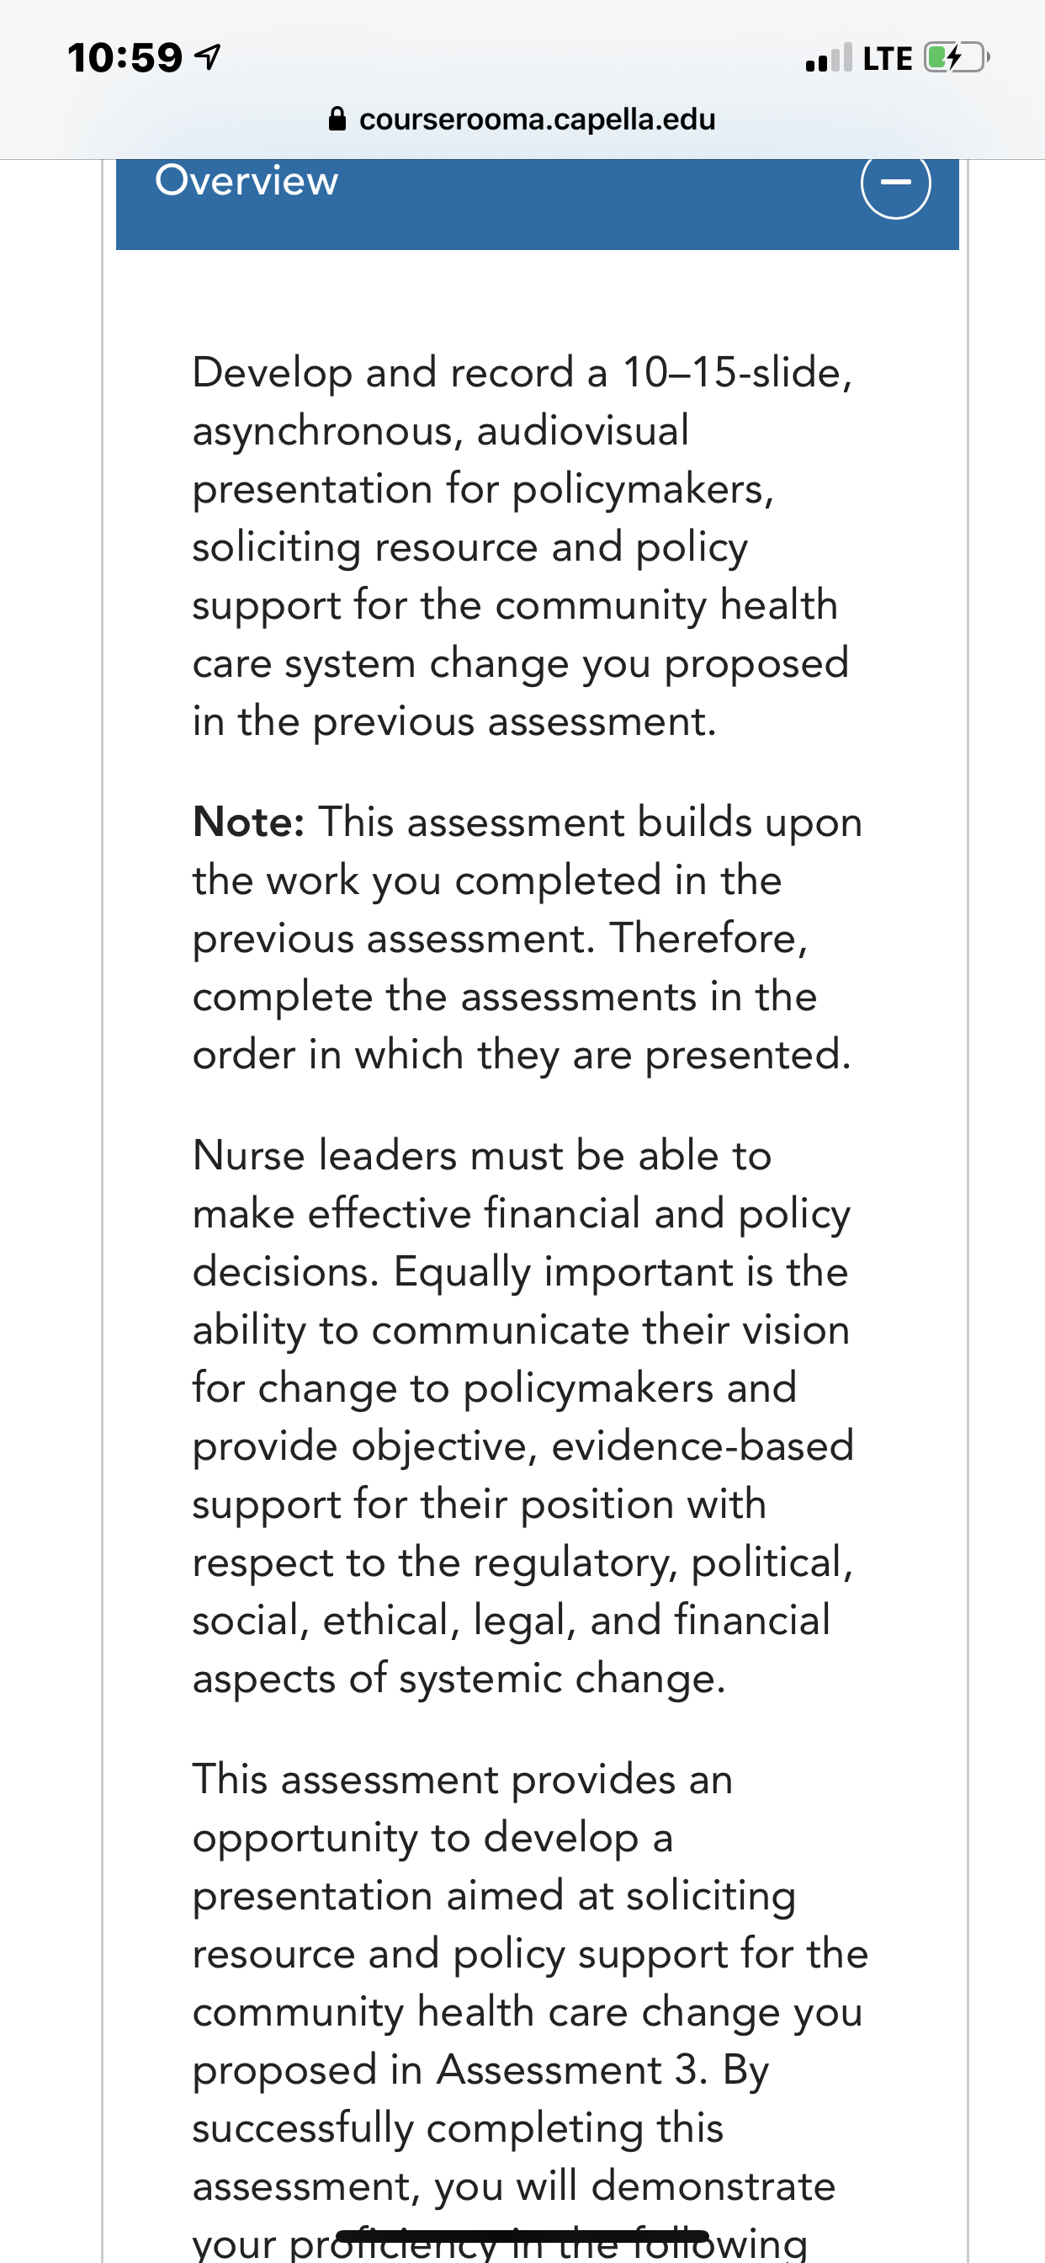The height and width of the screenshot is (2263, 1045).
Task: Tap the paragraph starting "Develop and record"
Action: (522, 546)
